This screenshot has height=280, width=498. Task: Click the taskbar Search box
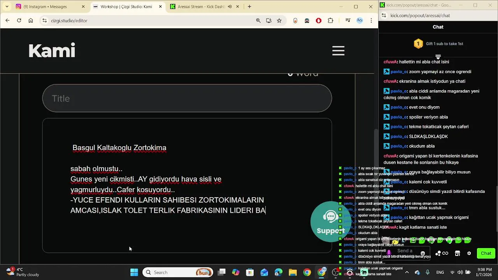[178, 272]
